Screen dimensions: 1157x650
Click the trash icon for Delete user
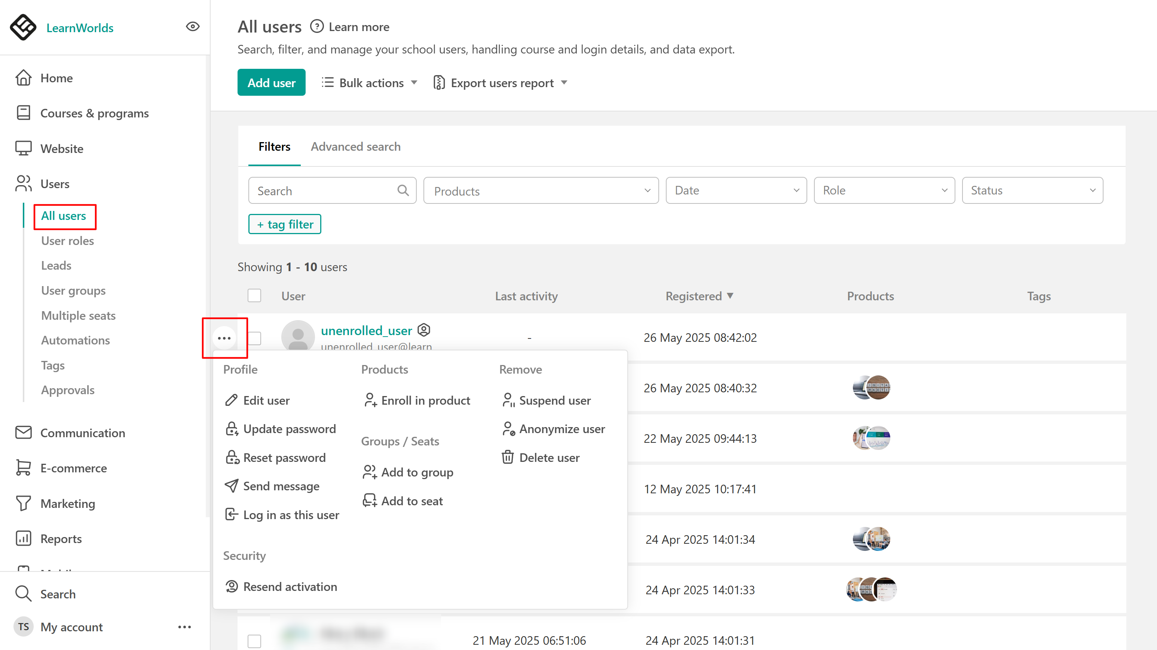508,457
